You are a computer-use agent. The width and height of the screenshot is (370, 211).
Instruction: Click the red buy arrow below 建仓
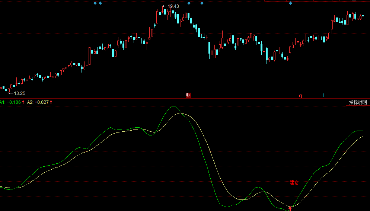[x=290, y=208]
